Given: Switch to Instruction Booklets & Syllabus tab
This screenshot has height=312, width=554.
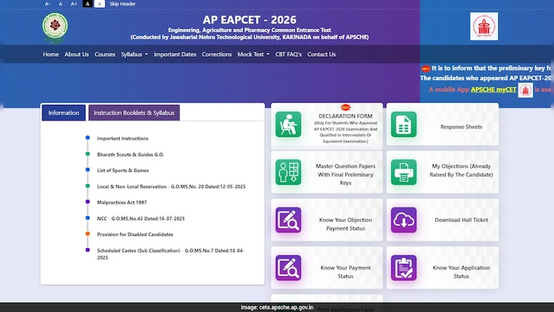Looking at the screenshot, I should (x=134, y=113).
